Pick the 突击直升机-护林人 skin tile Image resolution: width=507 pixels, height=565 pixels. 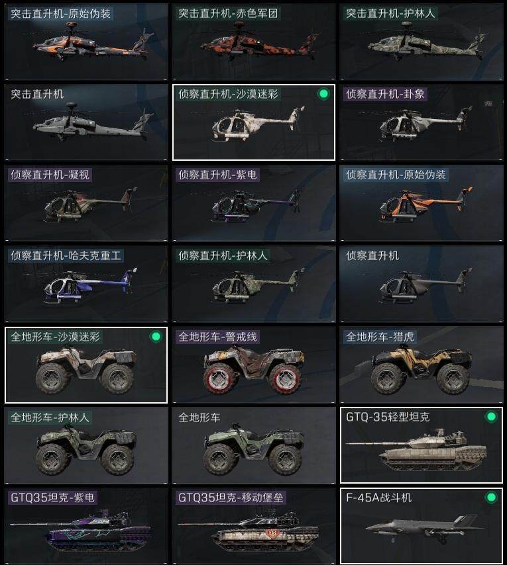pyautogui.click(x=421, y=42)
